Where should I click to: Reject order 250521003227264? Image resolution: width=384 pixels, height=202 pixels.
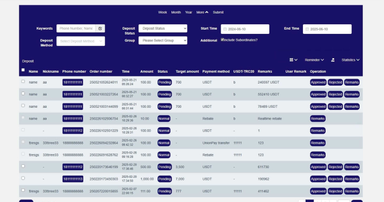pyautogui.click(x=335, y=94)
